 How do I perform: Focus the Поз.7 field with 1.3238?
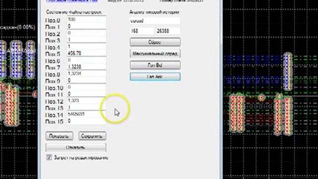pyautogui.click(x=86, y=67)
